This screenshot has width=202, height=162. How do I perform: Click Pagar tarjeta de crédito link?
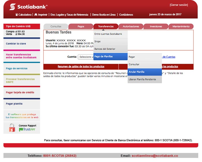(20, 92)
